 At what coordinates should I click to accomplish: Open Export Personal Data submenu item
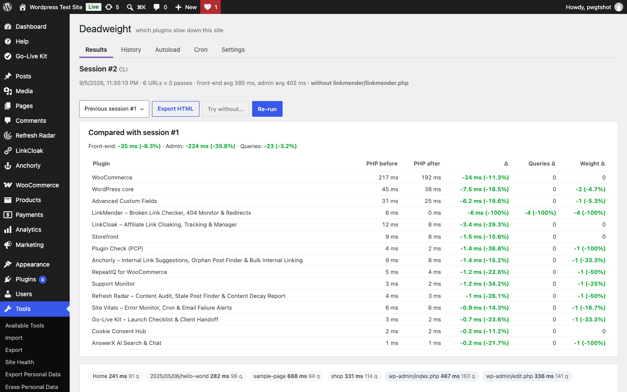(33, 374)
